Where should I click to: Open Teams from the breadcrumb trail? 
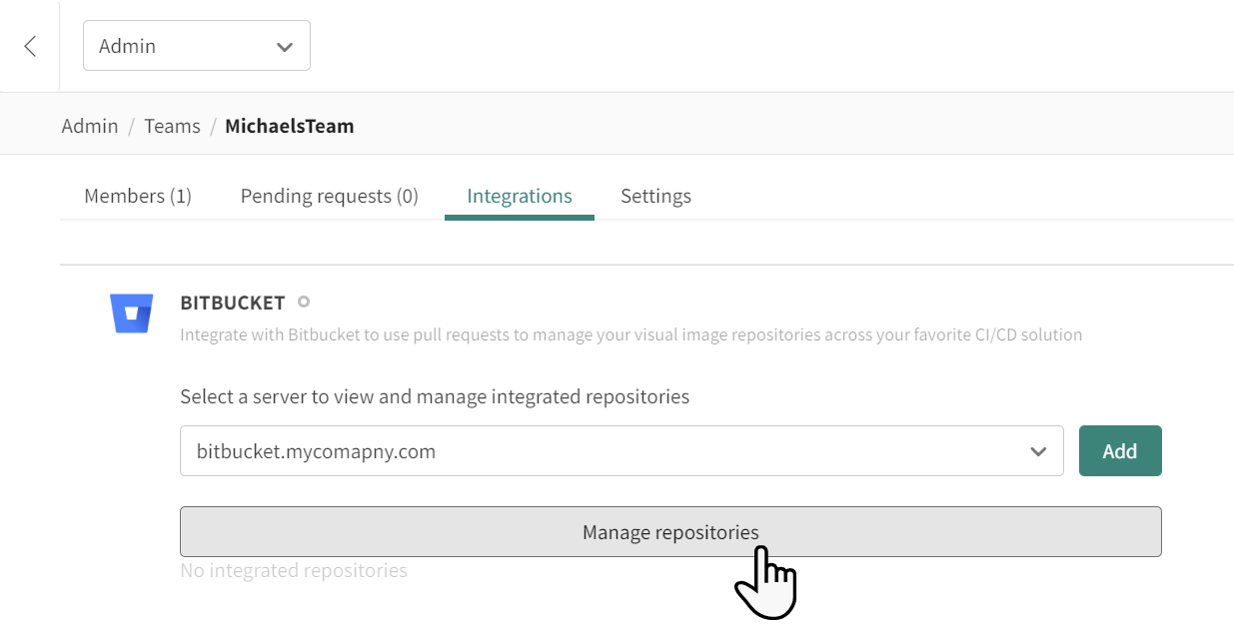click(x=172, y=126)
